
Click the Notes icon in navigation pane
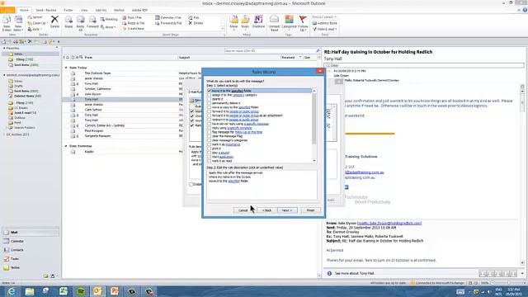click(7, 267)
